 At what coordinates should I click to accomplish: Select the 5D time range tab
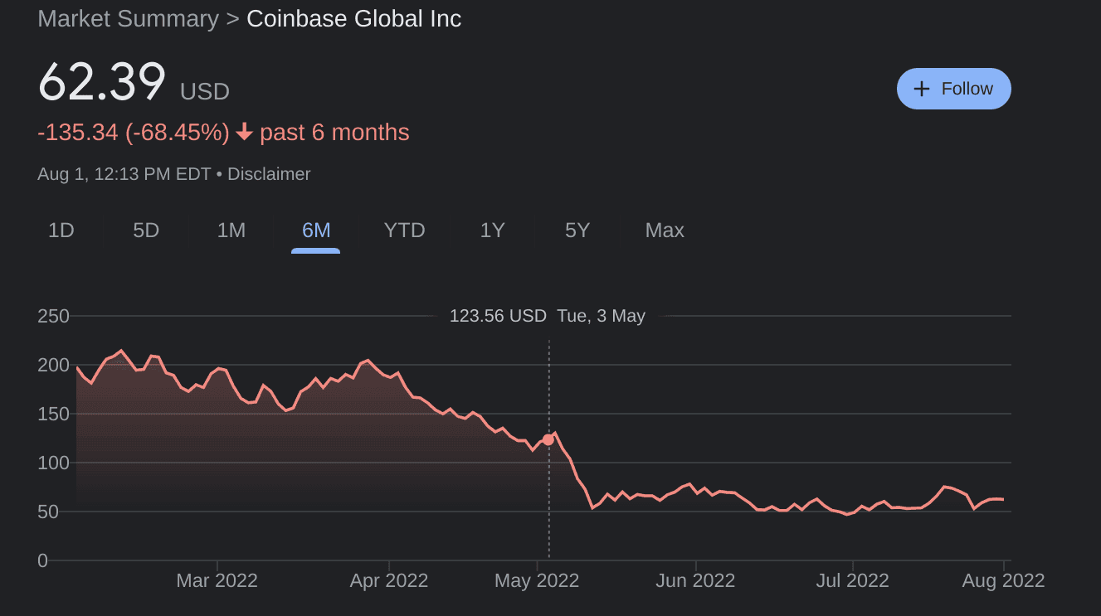[x=146, y=230]
